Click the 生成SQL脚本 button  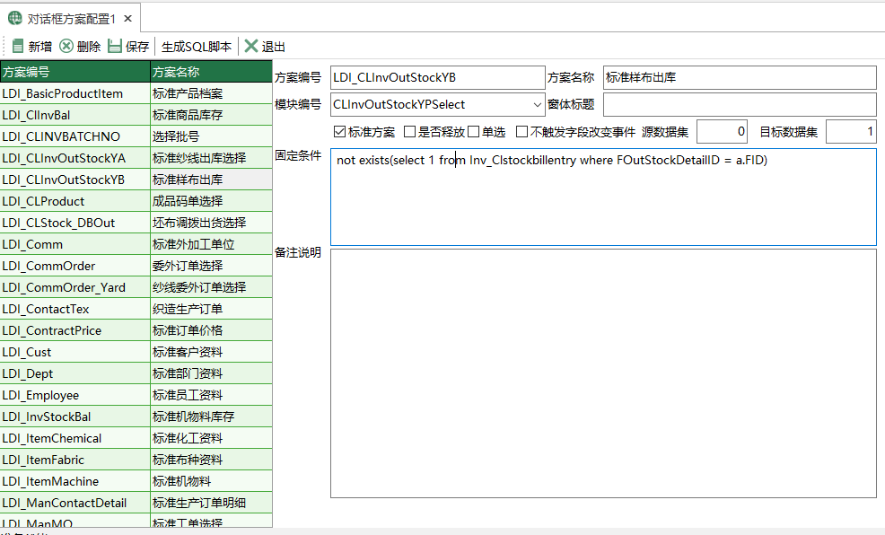(x=197, y=47)
